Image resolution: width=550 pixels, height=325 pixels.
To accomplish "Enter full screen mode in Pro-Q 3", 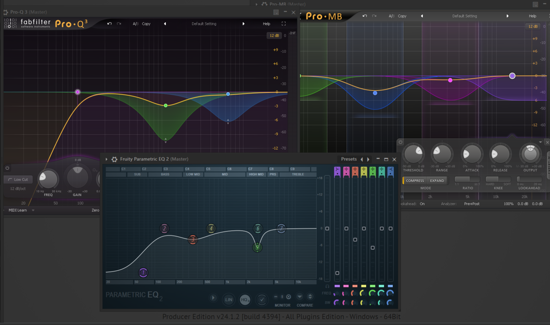I will [284, 24].
